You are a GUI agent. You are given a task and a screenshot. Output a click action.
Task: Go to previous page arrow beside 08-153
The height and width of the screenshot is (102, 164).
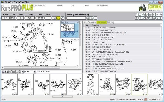pos(23,72)
